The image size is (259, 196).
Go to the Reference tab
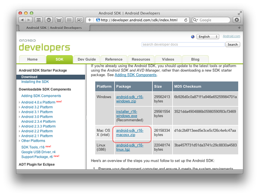(x=114, y=59)
